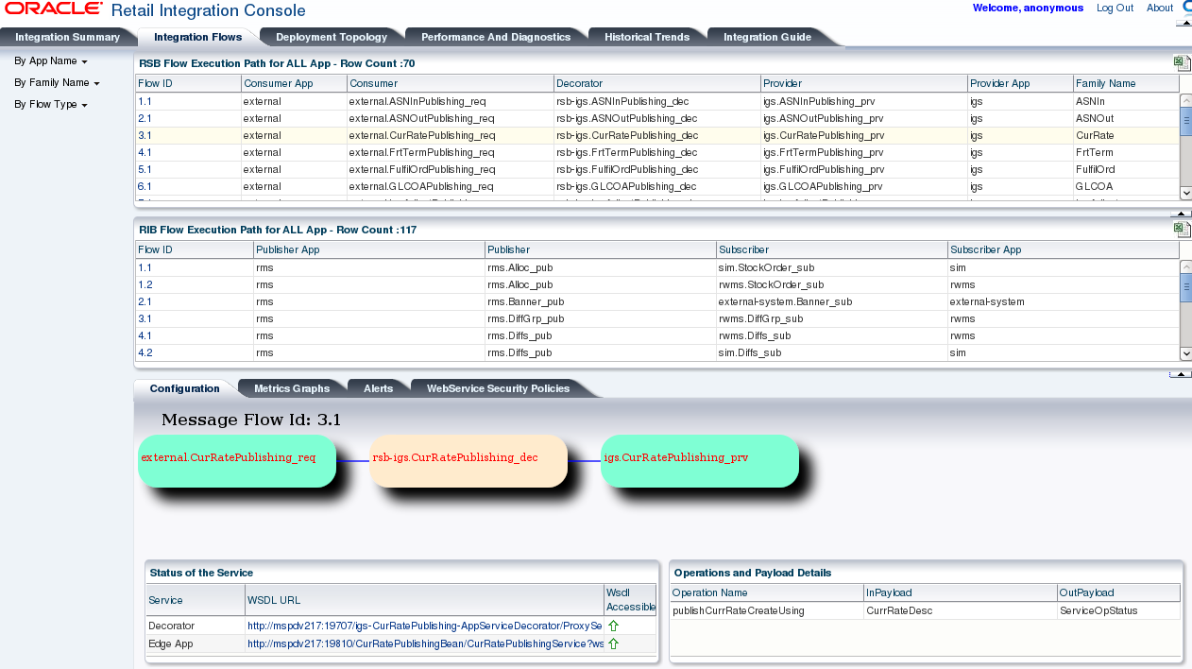
Task: Select the igs.GLCOAPublishing_prv cell
Action: [x=864, y=186]
